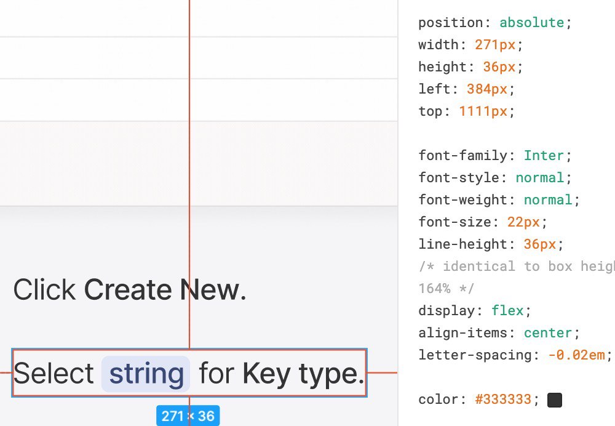Screen dimensions: 615x426
Task: Select the letter-spacing value -0.02em
Action: point(576,355)
